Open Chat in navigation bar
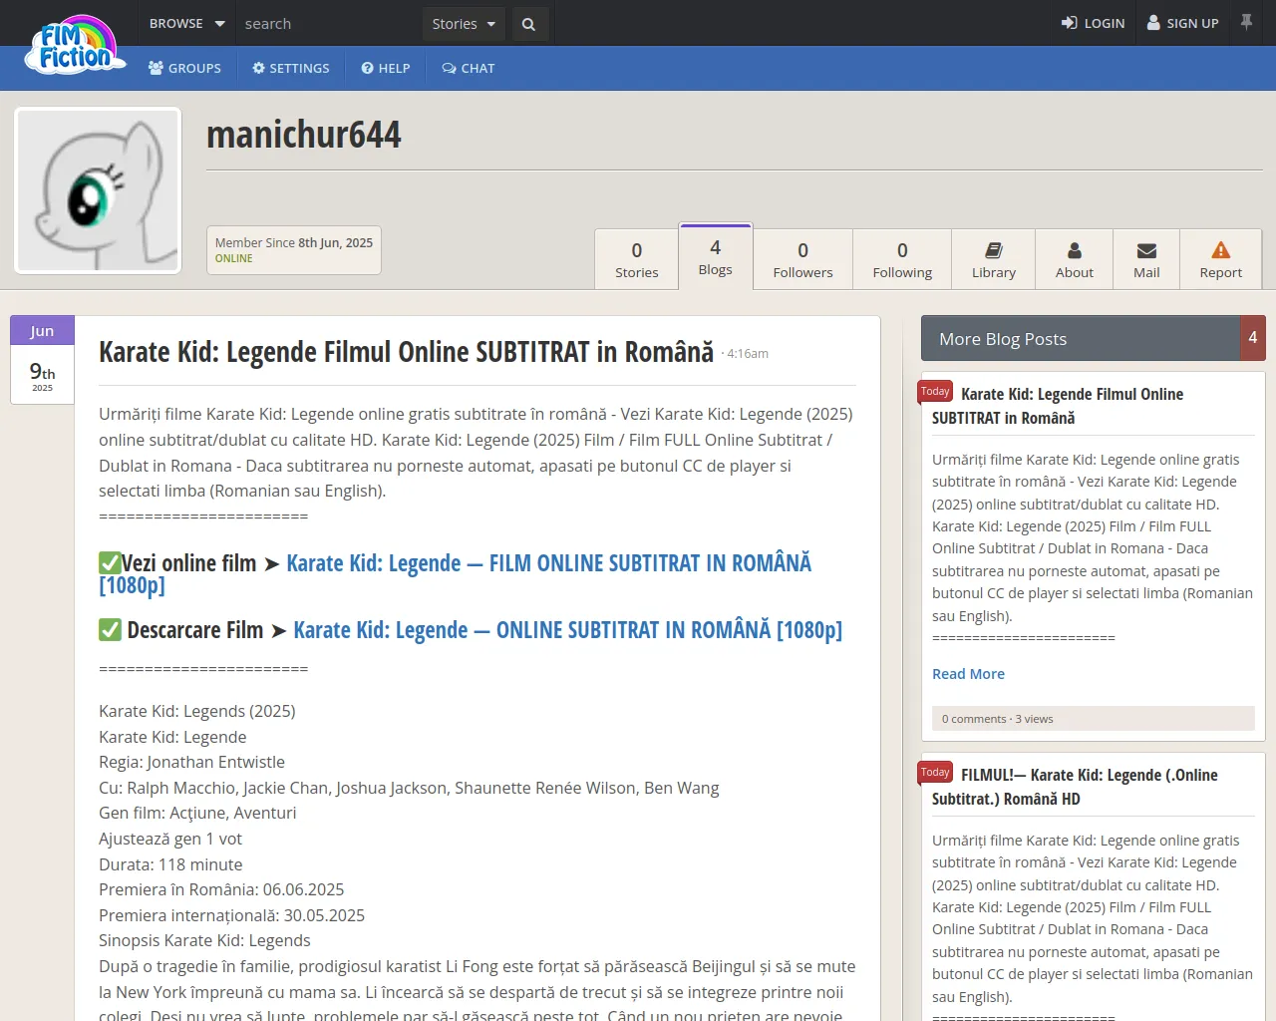This screenshot has height=1021, width=1276. (x=469, y=68)
